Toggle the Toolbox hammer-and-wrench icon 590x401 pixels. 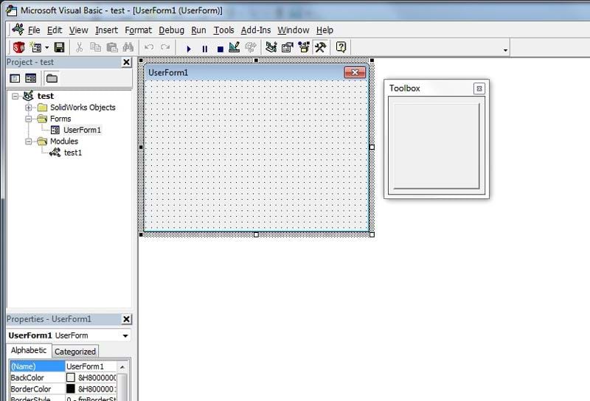click(320, 48)
